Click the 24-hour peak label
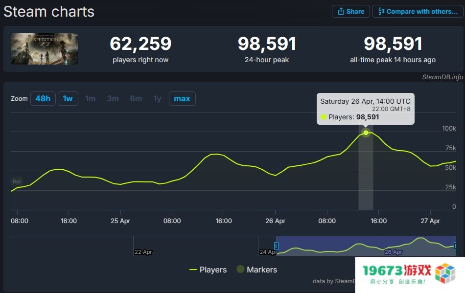465x293 pixels. click(x=267, y=60)
